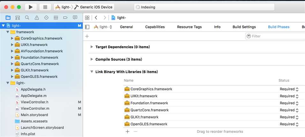This screenshot has height=137, width=305.
Task: Click the build phases Filter field
Action: click(275, 36)
